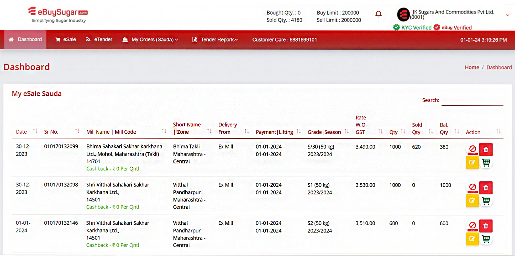The height and width of the screenshot is (258, 515).
Task: Edit the sauda 010170132146
Action: (472, 239)
